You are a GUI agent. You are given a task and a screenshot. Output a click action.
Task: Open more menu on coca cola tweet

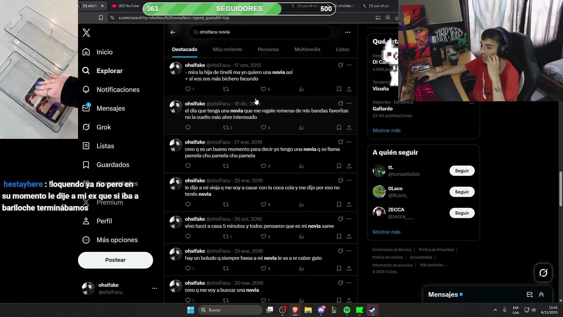[349, 181]
